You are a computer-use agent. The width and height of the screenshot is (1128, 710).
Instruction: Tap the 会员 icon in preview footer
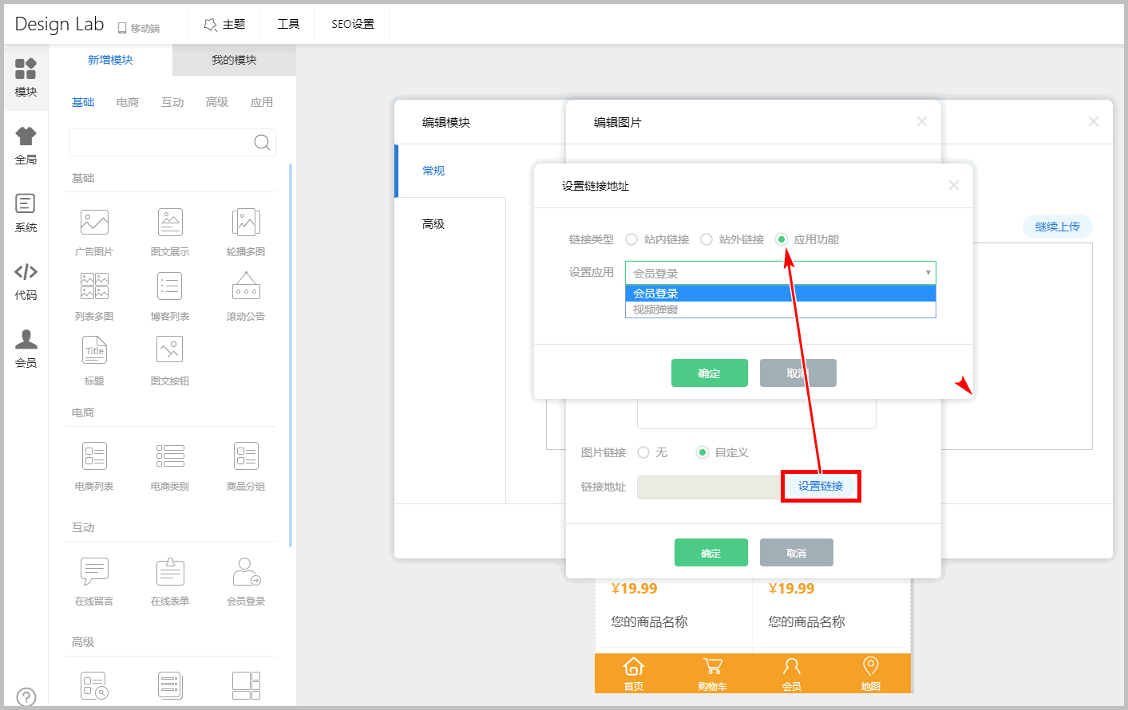(x=792, y=673)
